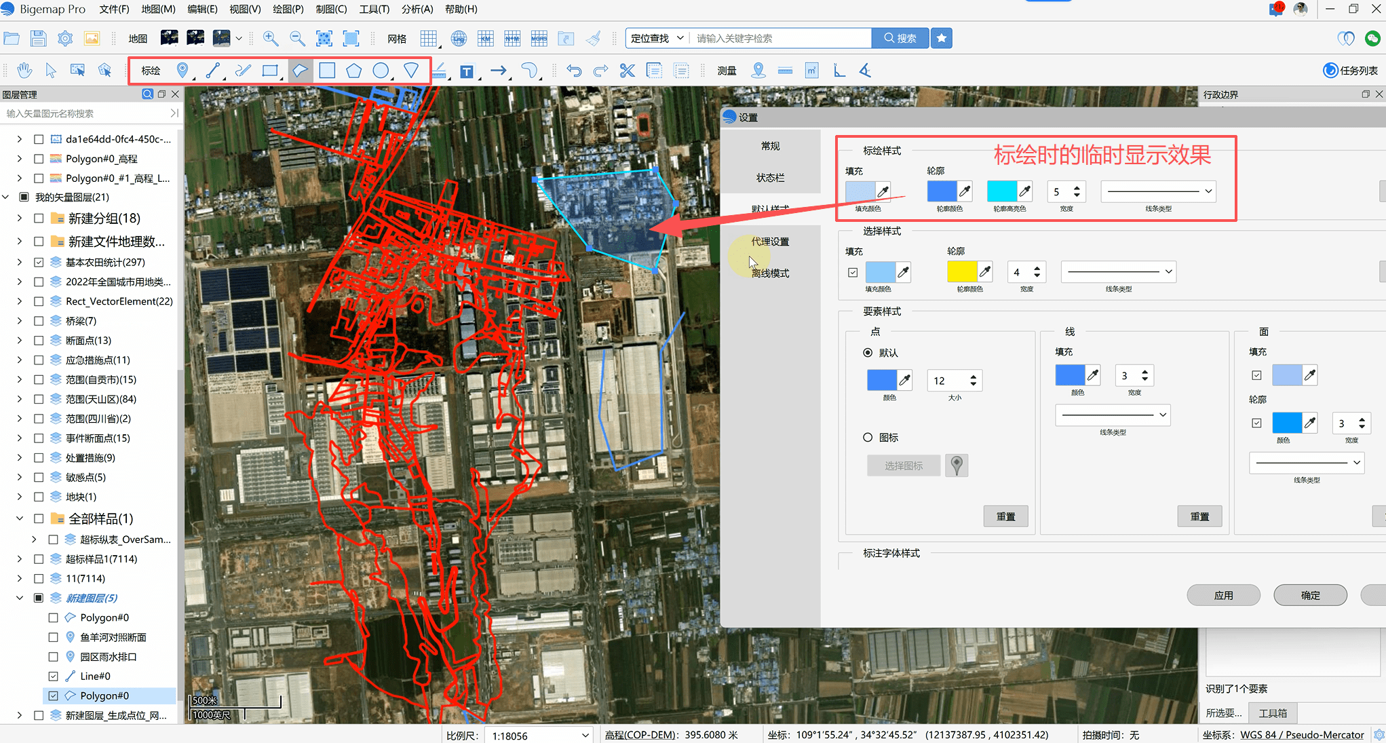Open settings gear in top toolbar
This screenshot has width=1386, height=743.
point(65,38)
